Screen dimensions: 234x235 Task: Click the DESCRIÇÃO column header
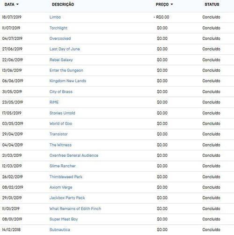[63, 4]
